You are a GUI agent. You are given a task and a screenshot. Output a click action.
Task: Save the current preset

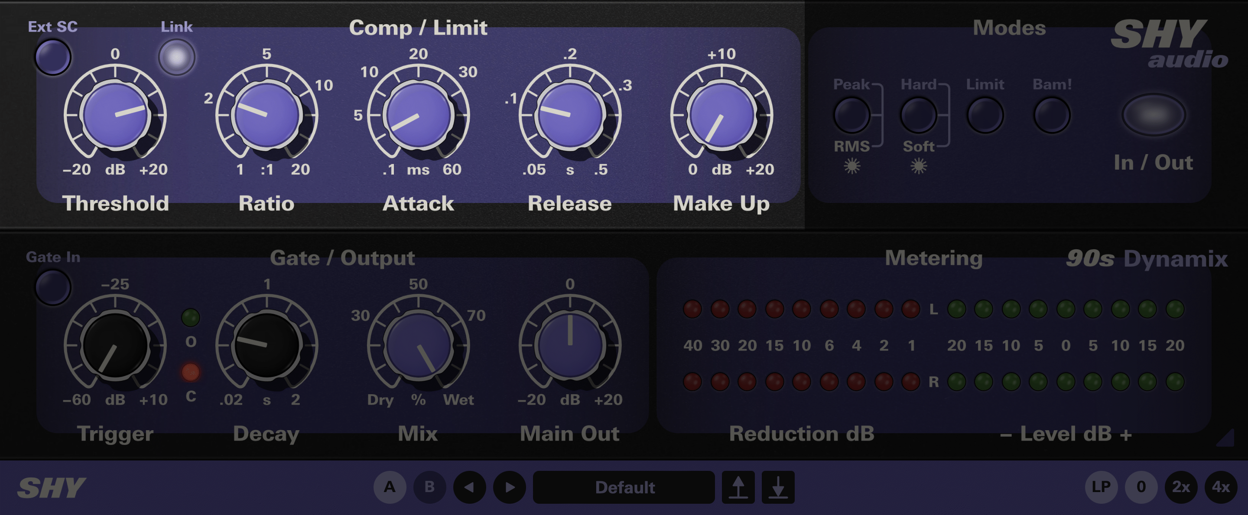point(739,488)
